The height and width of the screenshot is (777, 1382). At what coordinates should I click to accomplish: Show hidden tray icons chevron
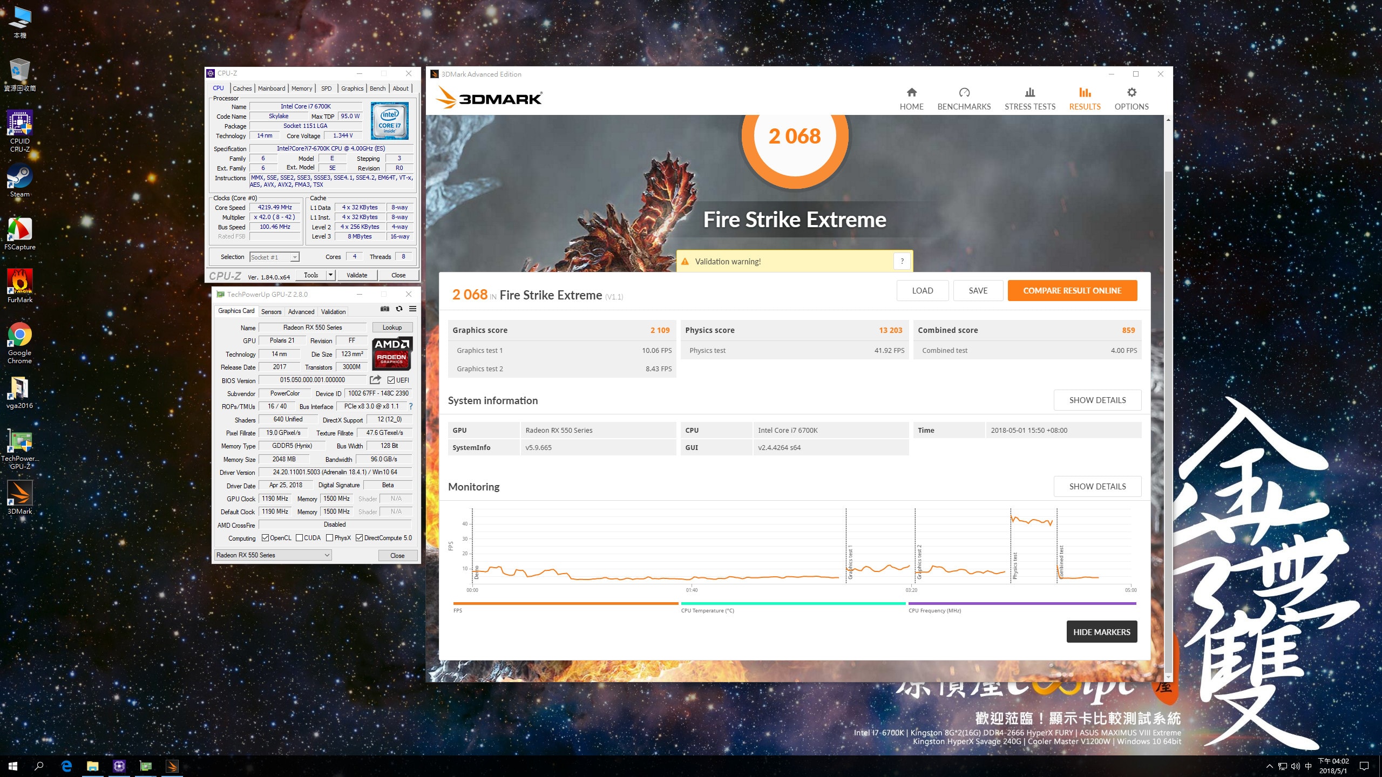pos(1269,766)
